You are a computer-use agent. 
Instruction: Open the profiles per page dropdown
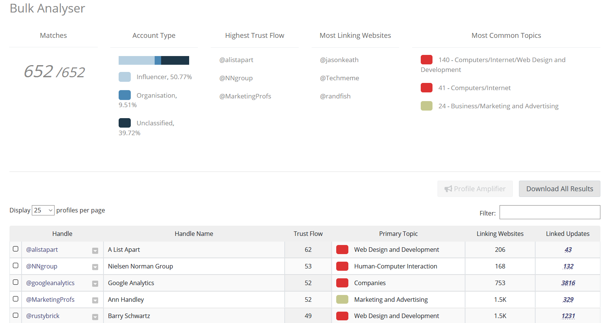tap(43, 210)
